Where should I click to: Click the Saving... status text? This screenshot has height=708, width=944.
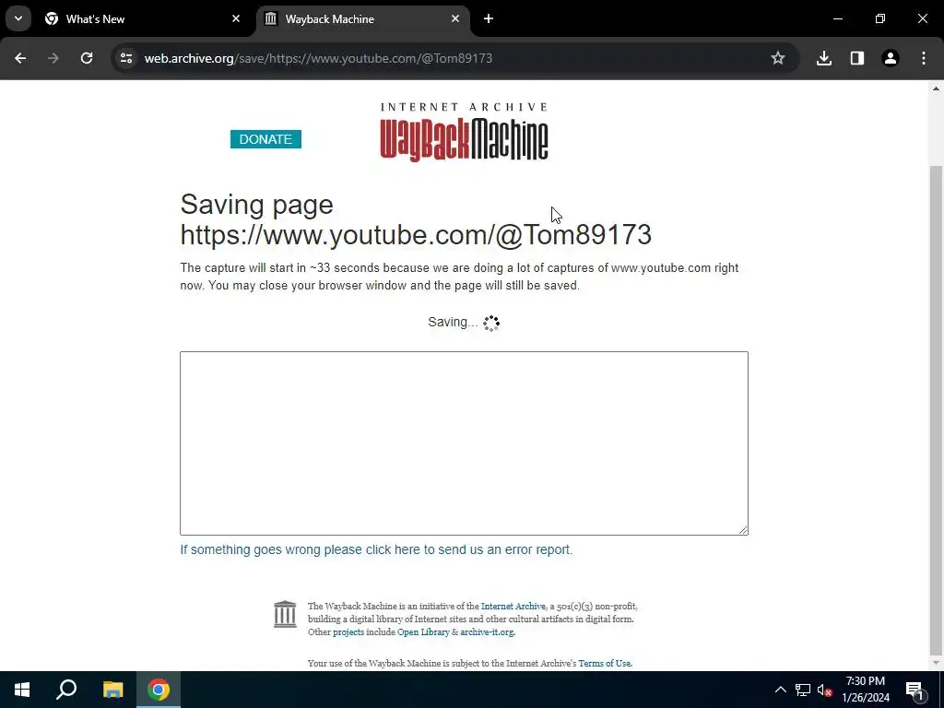pos(453,322)
